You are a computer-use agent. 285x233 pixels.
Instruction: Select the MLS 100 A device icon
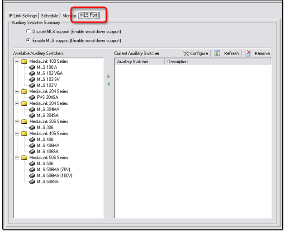[x=32, y=67]
